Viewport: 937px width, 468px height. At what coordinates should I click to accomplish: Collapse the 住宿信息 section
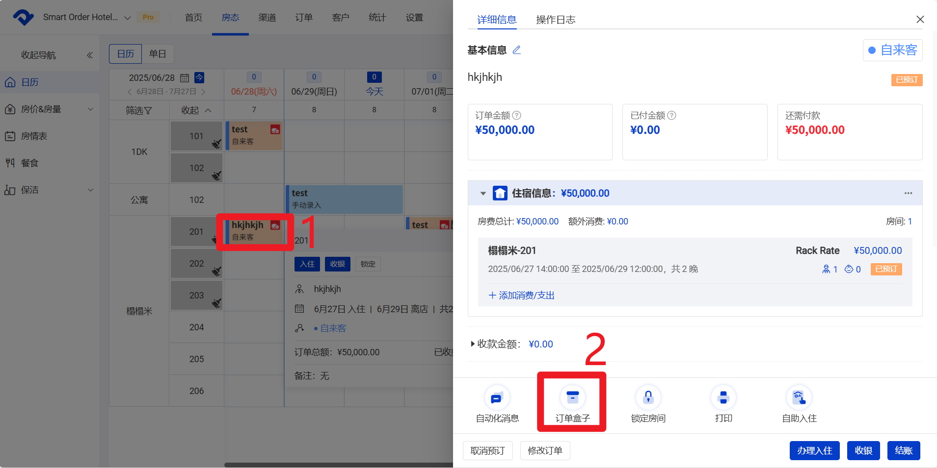click(x=483, y=194)
